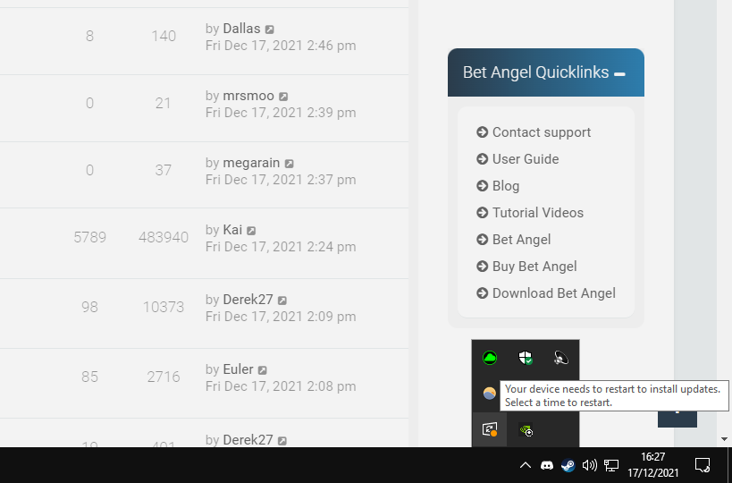The height and width of the screenshot is (483, 732).
Task: Open the network status icon
Action: pyautogui.click(x=611, y=465)
